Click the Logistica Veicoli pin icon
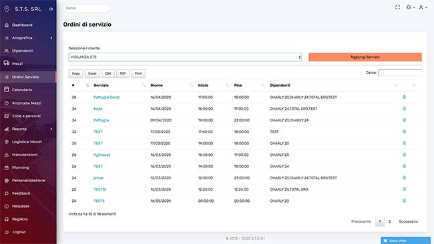The width and height of the screenshot is (434, 244). point(7,142)
